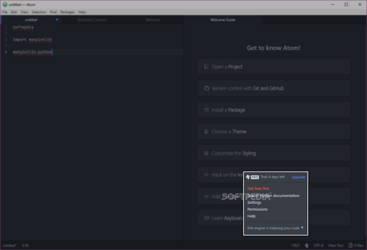Open the View menu
The height and width of the screenshot is (250, 367).
[x=24, y=12]
